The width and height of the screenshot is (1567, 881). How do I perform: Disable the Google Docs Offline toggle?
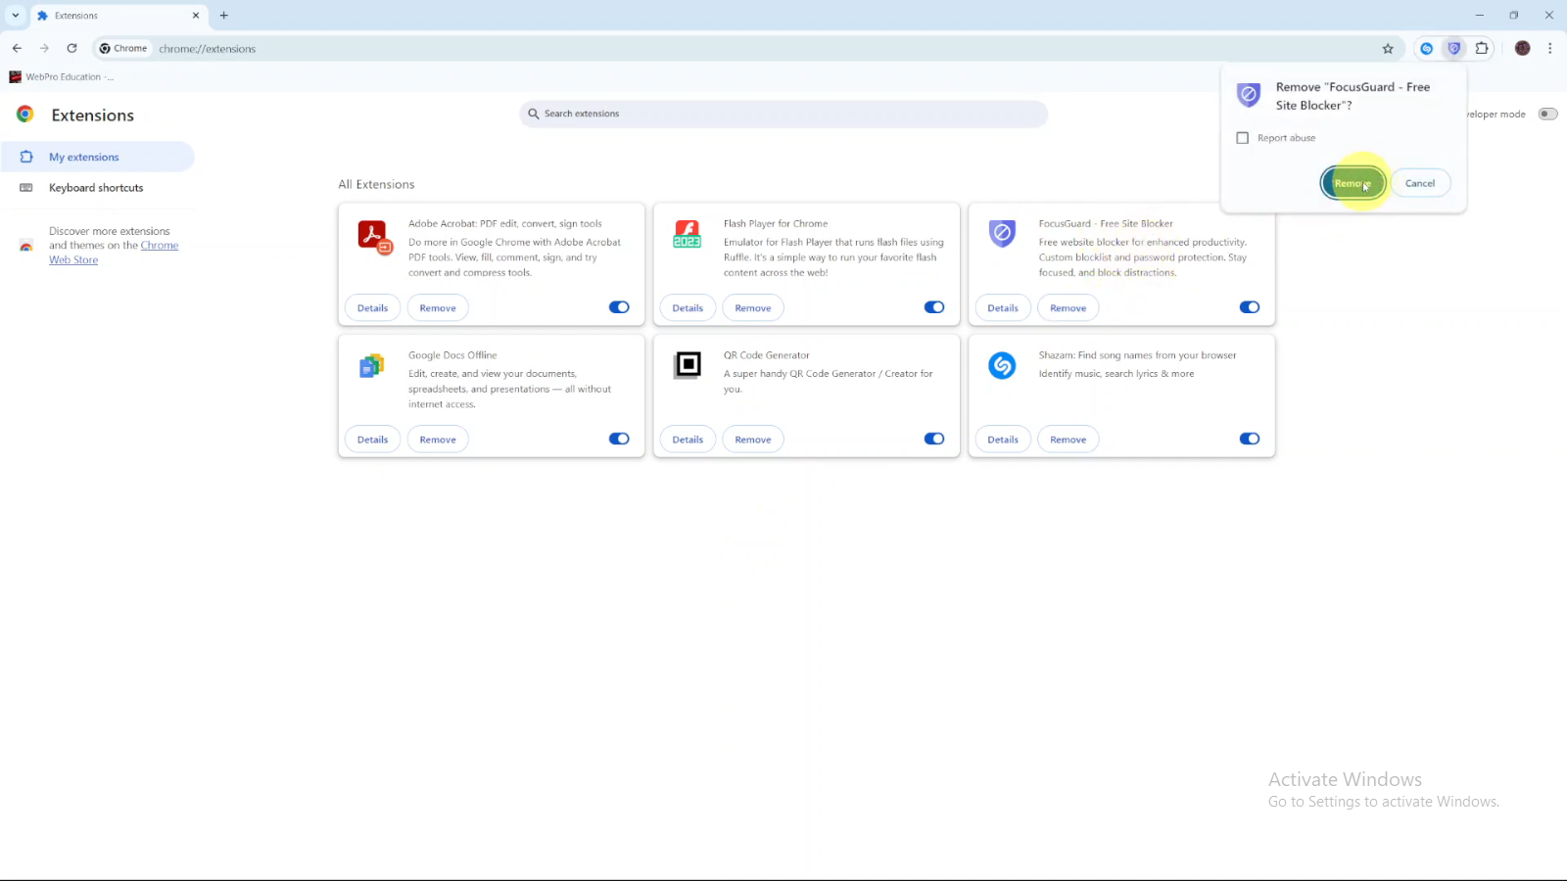tap(619, 439)
